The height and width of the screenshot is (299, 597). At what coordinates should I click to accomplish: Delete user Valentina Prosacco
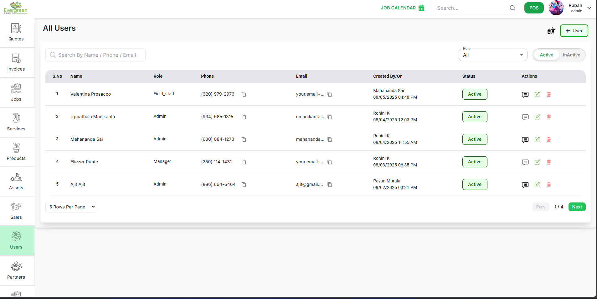tap(549, 94)
